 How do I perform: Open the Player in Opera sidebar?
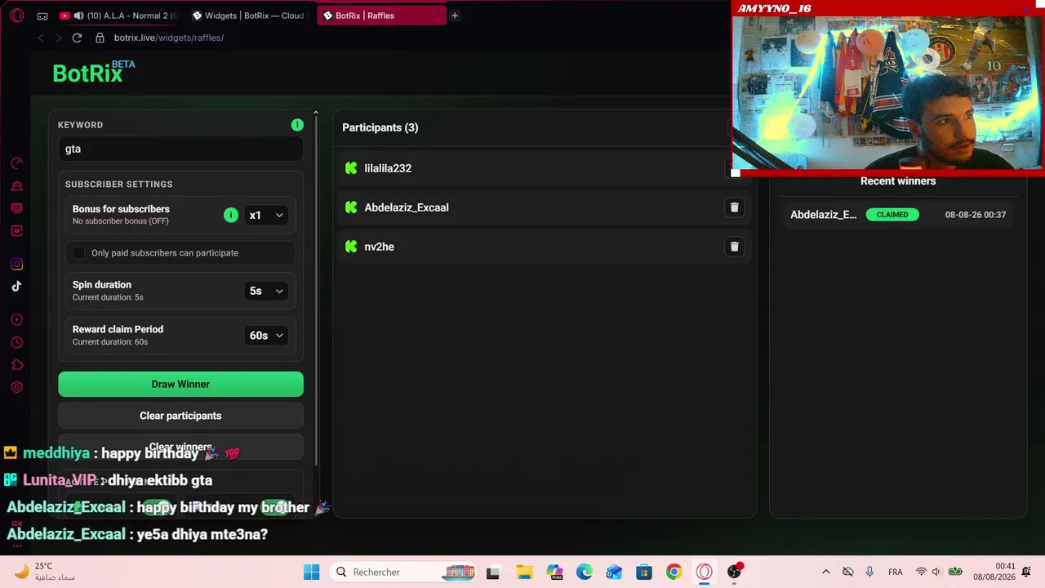pos(16,319)
